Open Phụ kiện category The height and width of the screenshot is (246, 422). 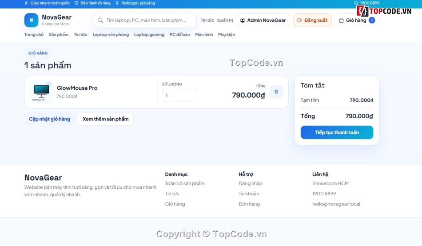[227, 35]
